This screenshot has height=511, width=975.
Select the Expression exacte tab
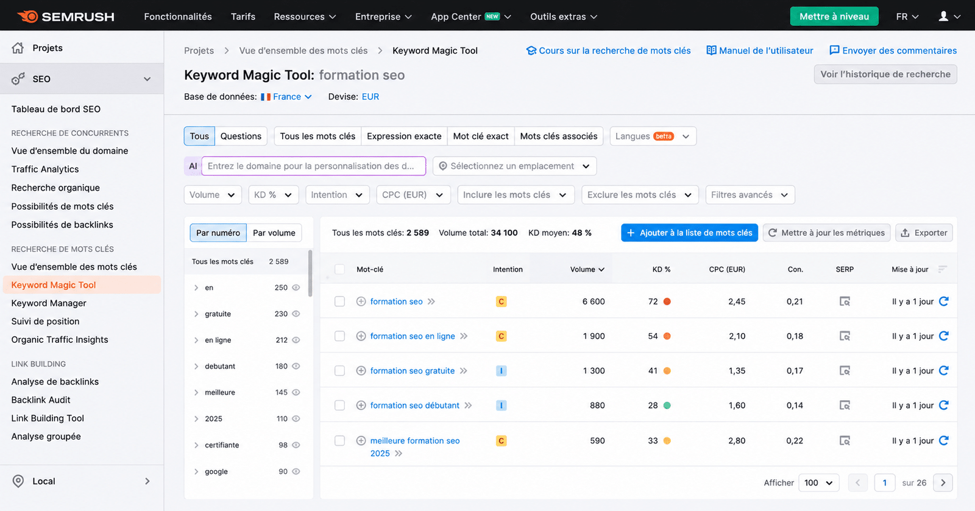pos(404,136)
